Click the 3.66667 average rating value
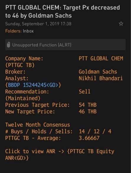This screenshot has height=173, width=131. (x=89, y=138)
